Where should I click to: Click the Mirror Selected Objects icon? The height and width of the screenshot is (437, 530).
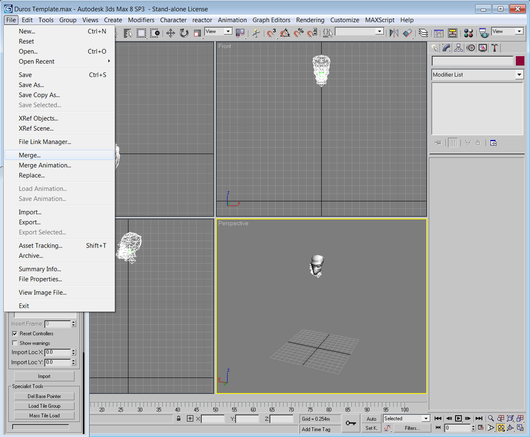click(394, 33)
